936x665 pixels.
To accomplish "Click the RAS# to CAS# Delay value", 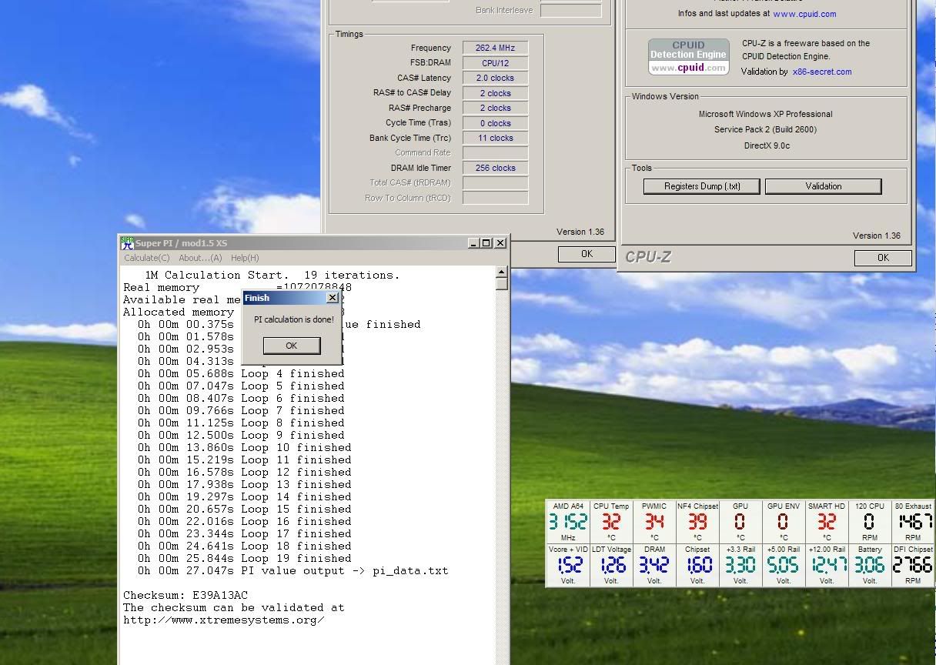I will [495, 93].
